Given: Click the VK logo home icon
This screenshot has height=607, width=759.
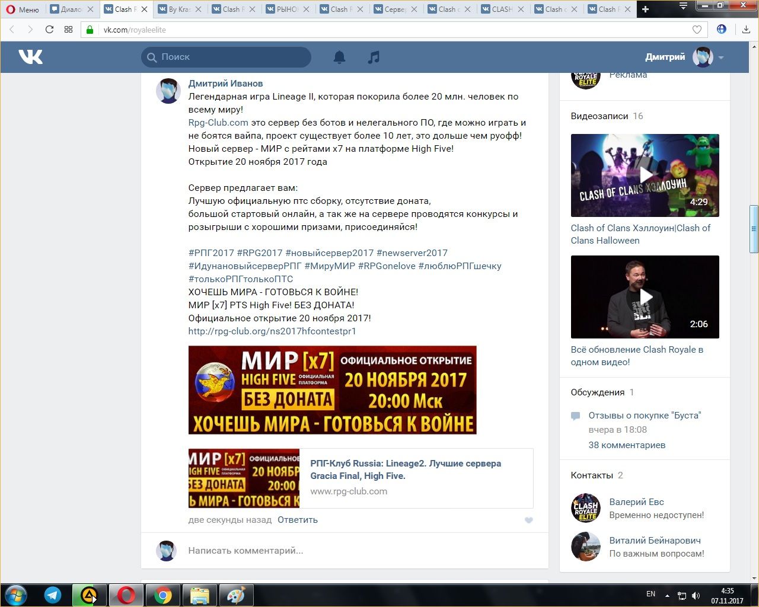Looking at the screenshot, I should click(30, 57).
